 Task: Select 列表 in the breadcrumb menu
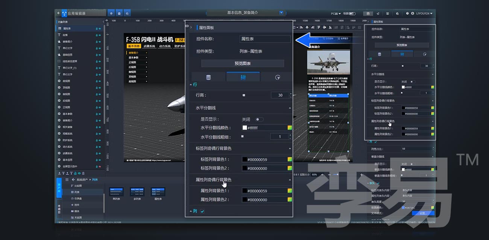95,180
